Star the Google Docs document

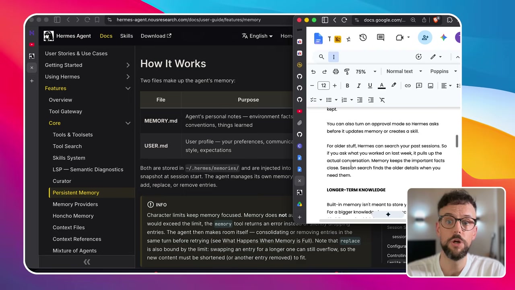pos(348,39)
